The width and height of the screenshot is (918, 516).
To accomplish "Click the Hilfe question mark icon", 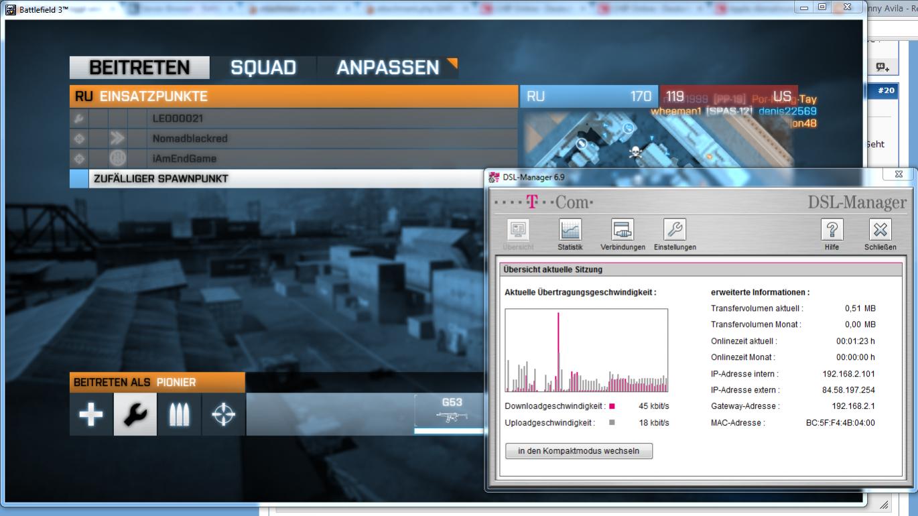I will (832, 230).
